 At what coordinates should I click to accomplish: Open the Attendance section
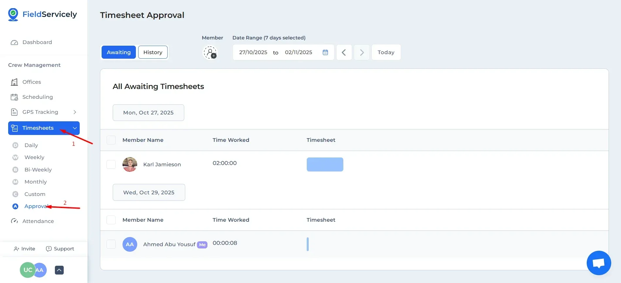(x=38, y=221)
